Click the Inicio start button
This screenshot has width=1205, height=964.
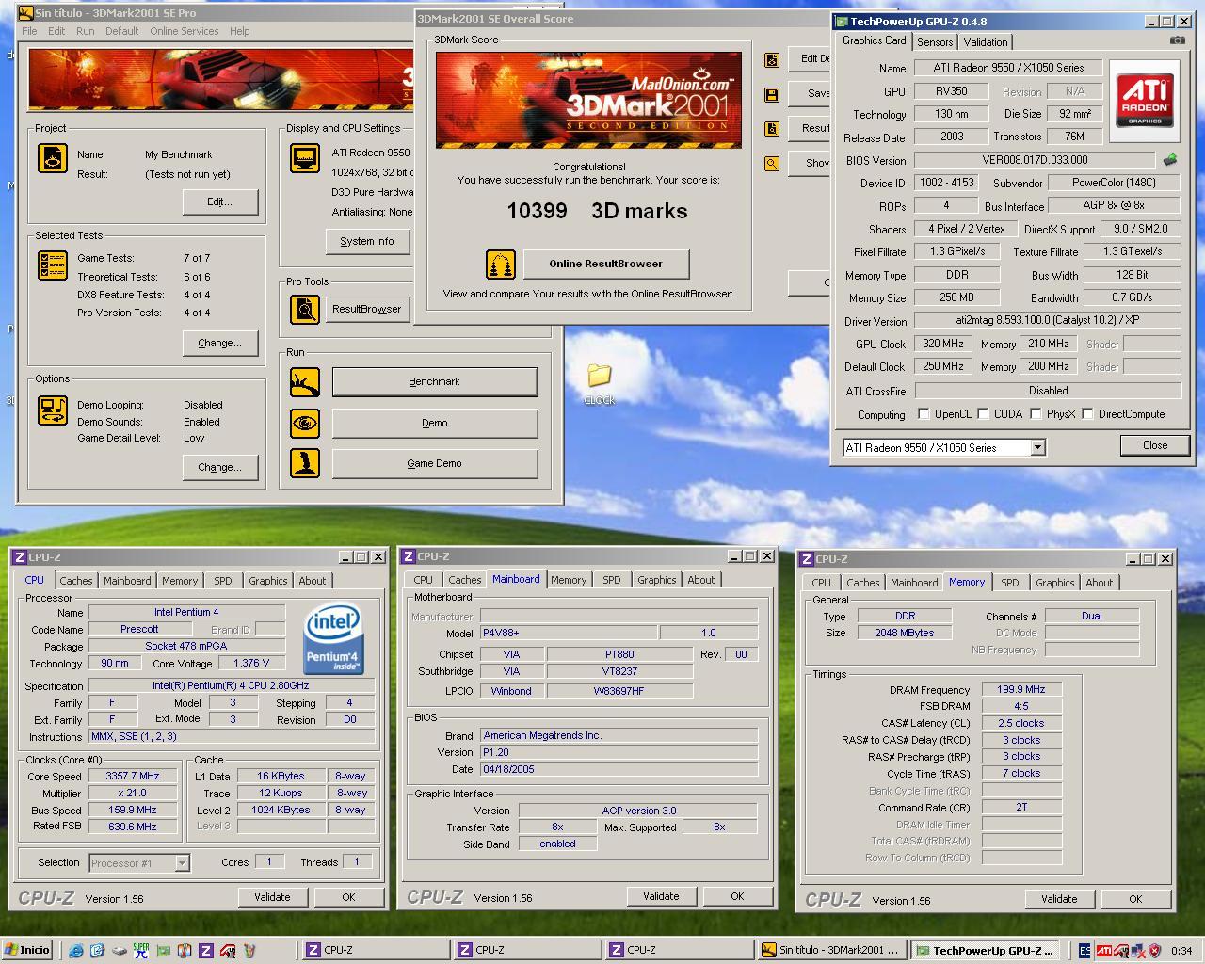[28, 951]
